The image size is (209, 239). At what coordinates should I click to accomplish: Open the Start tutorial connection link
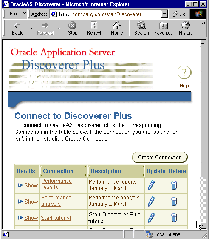pos(56,218)
